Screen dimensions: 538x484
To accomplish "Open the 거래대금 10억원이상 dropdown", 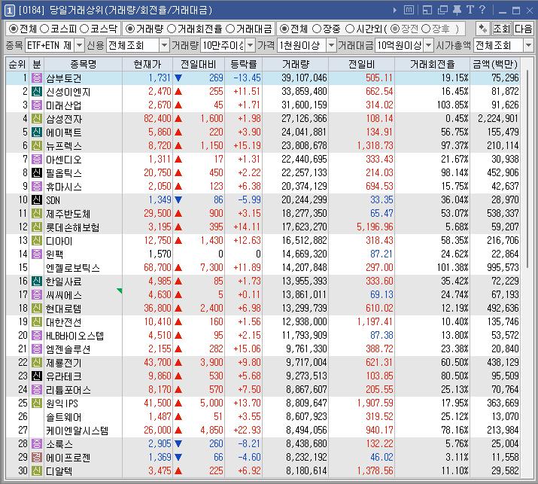I will coord(428,45).
